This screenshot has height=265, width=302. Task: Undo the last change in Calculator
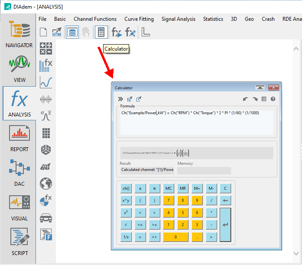point(246,99)
